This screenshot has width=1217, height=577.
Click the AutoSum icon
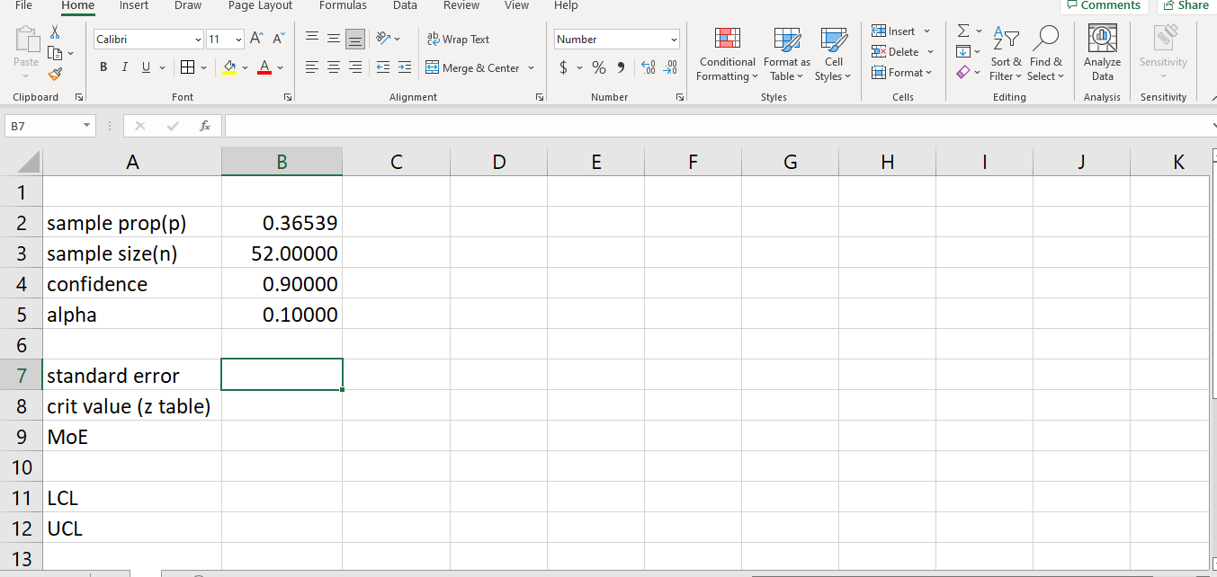point(962,31)
